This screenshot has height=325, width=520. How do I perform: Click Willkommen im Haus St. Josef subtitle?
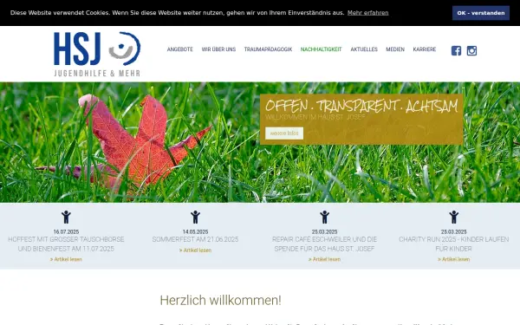tap(315, 117)
